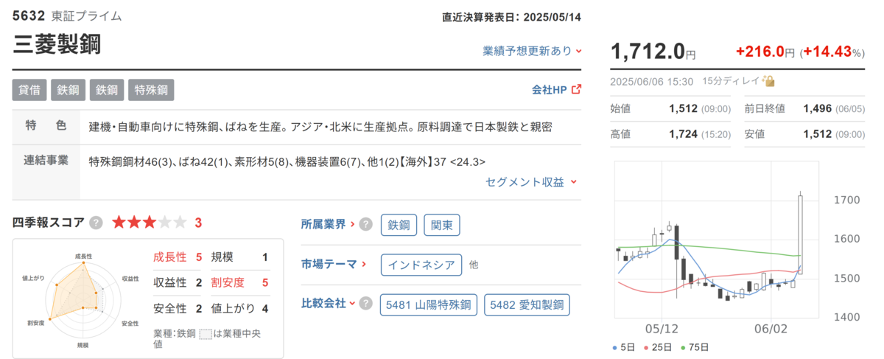This screenshot has width=884, height=359.
Task: Open comparison company 5481 山陽特殊鋼
Action: click(x=429, y=304)
